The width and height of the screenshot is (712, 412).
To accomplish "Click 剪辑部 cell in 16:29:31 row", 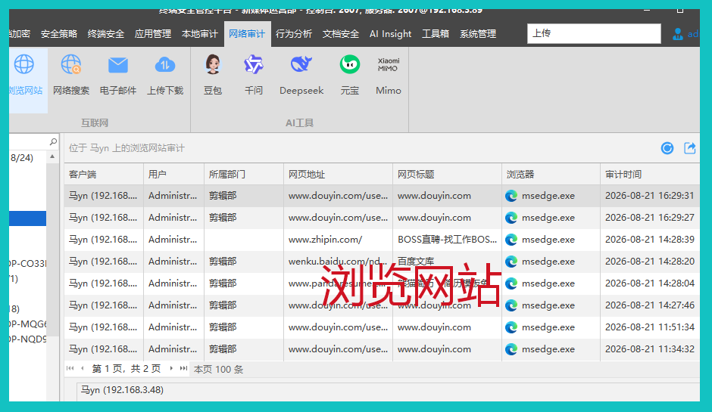I will point(244,196).
